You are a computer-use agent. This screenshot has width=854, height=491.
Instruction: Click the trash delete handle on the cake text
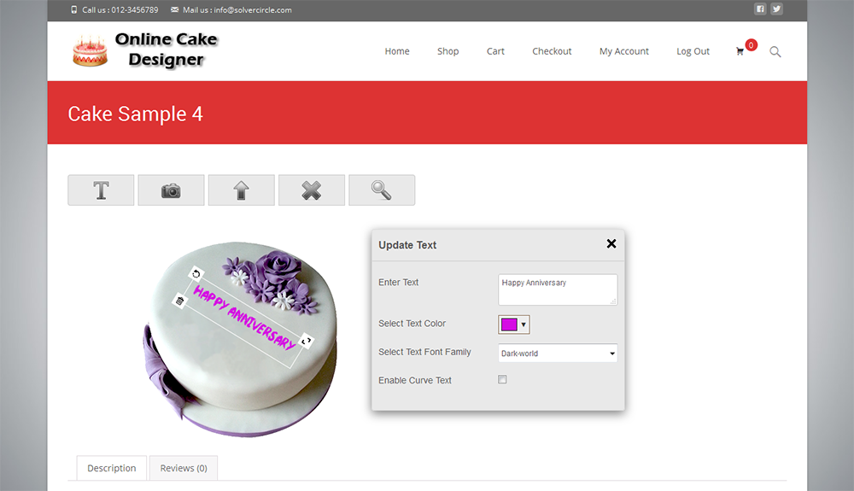tap(179, 301)
